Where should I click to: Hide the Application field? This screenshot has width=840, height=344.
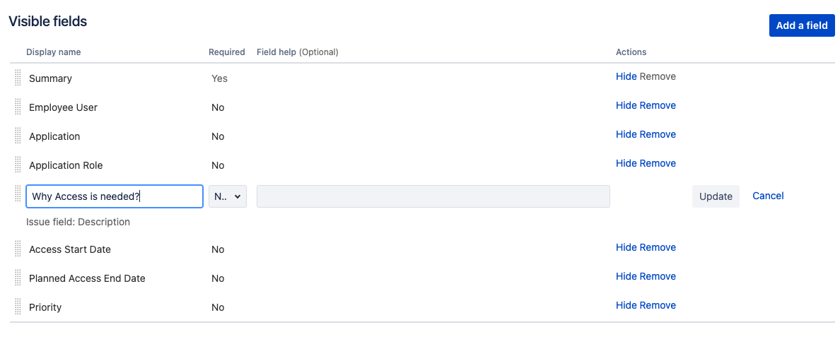pos(626,134)
